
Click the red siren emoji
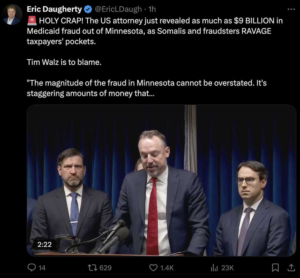click(32, 21)
